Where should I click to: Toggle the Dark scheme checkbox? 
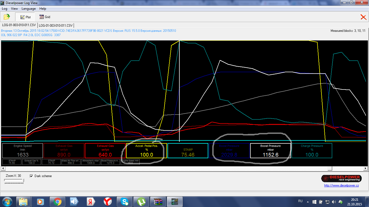pyautogui.click(x=31, y=176)
